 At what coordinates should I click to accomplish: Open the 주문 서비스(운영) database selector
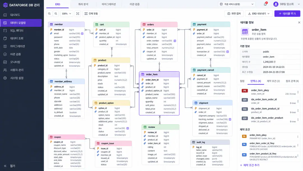click(237, 4)
